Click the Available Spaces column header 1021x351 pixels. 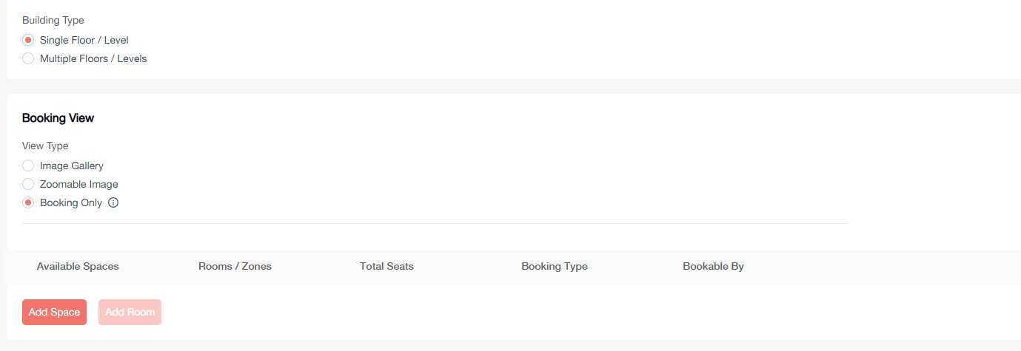coord(78,266)
